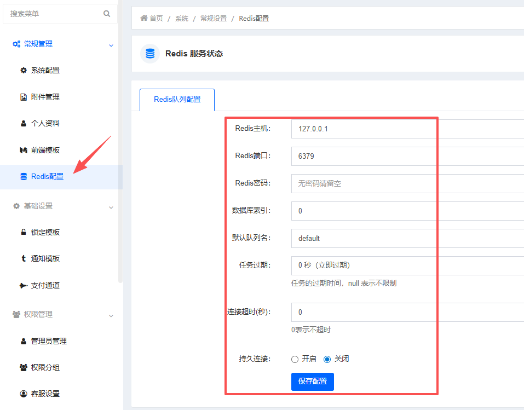Click the t icon beside 通知模板
The image size is (524, 410).
[x=24, y=258]
